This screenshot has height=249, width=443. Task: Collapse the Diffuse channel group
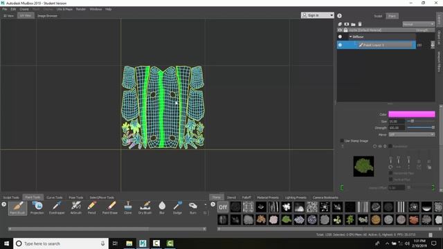click(351, 37)
